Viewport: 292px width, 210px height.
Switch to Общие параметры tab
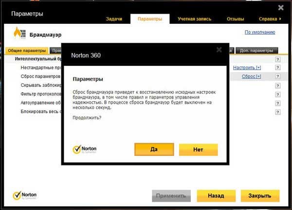(x=27, y=51)
